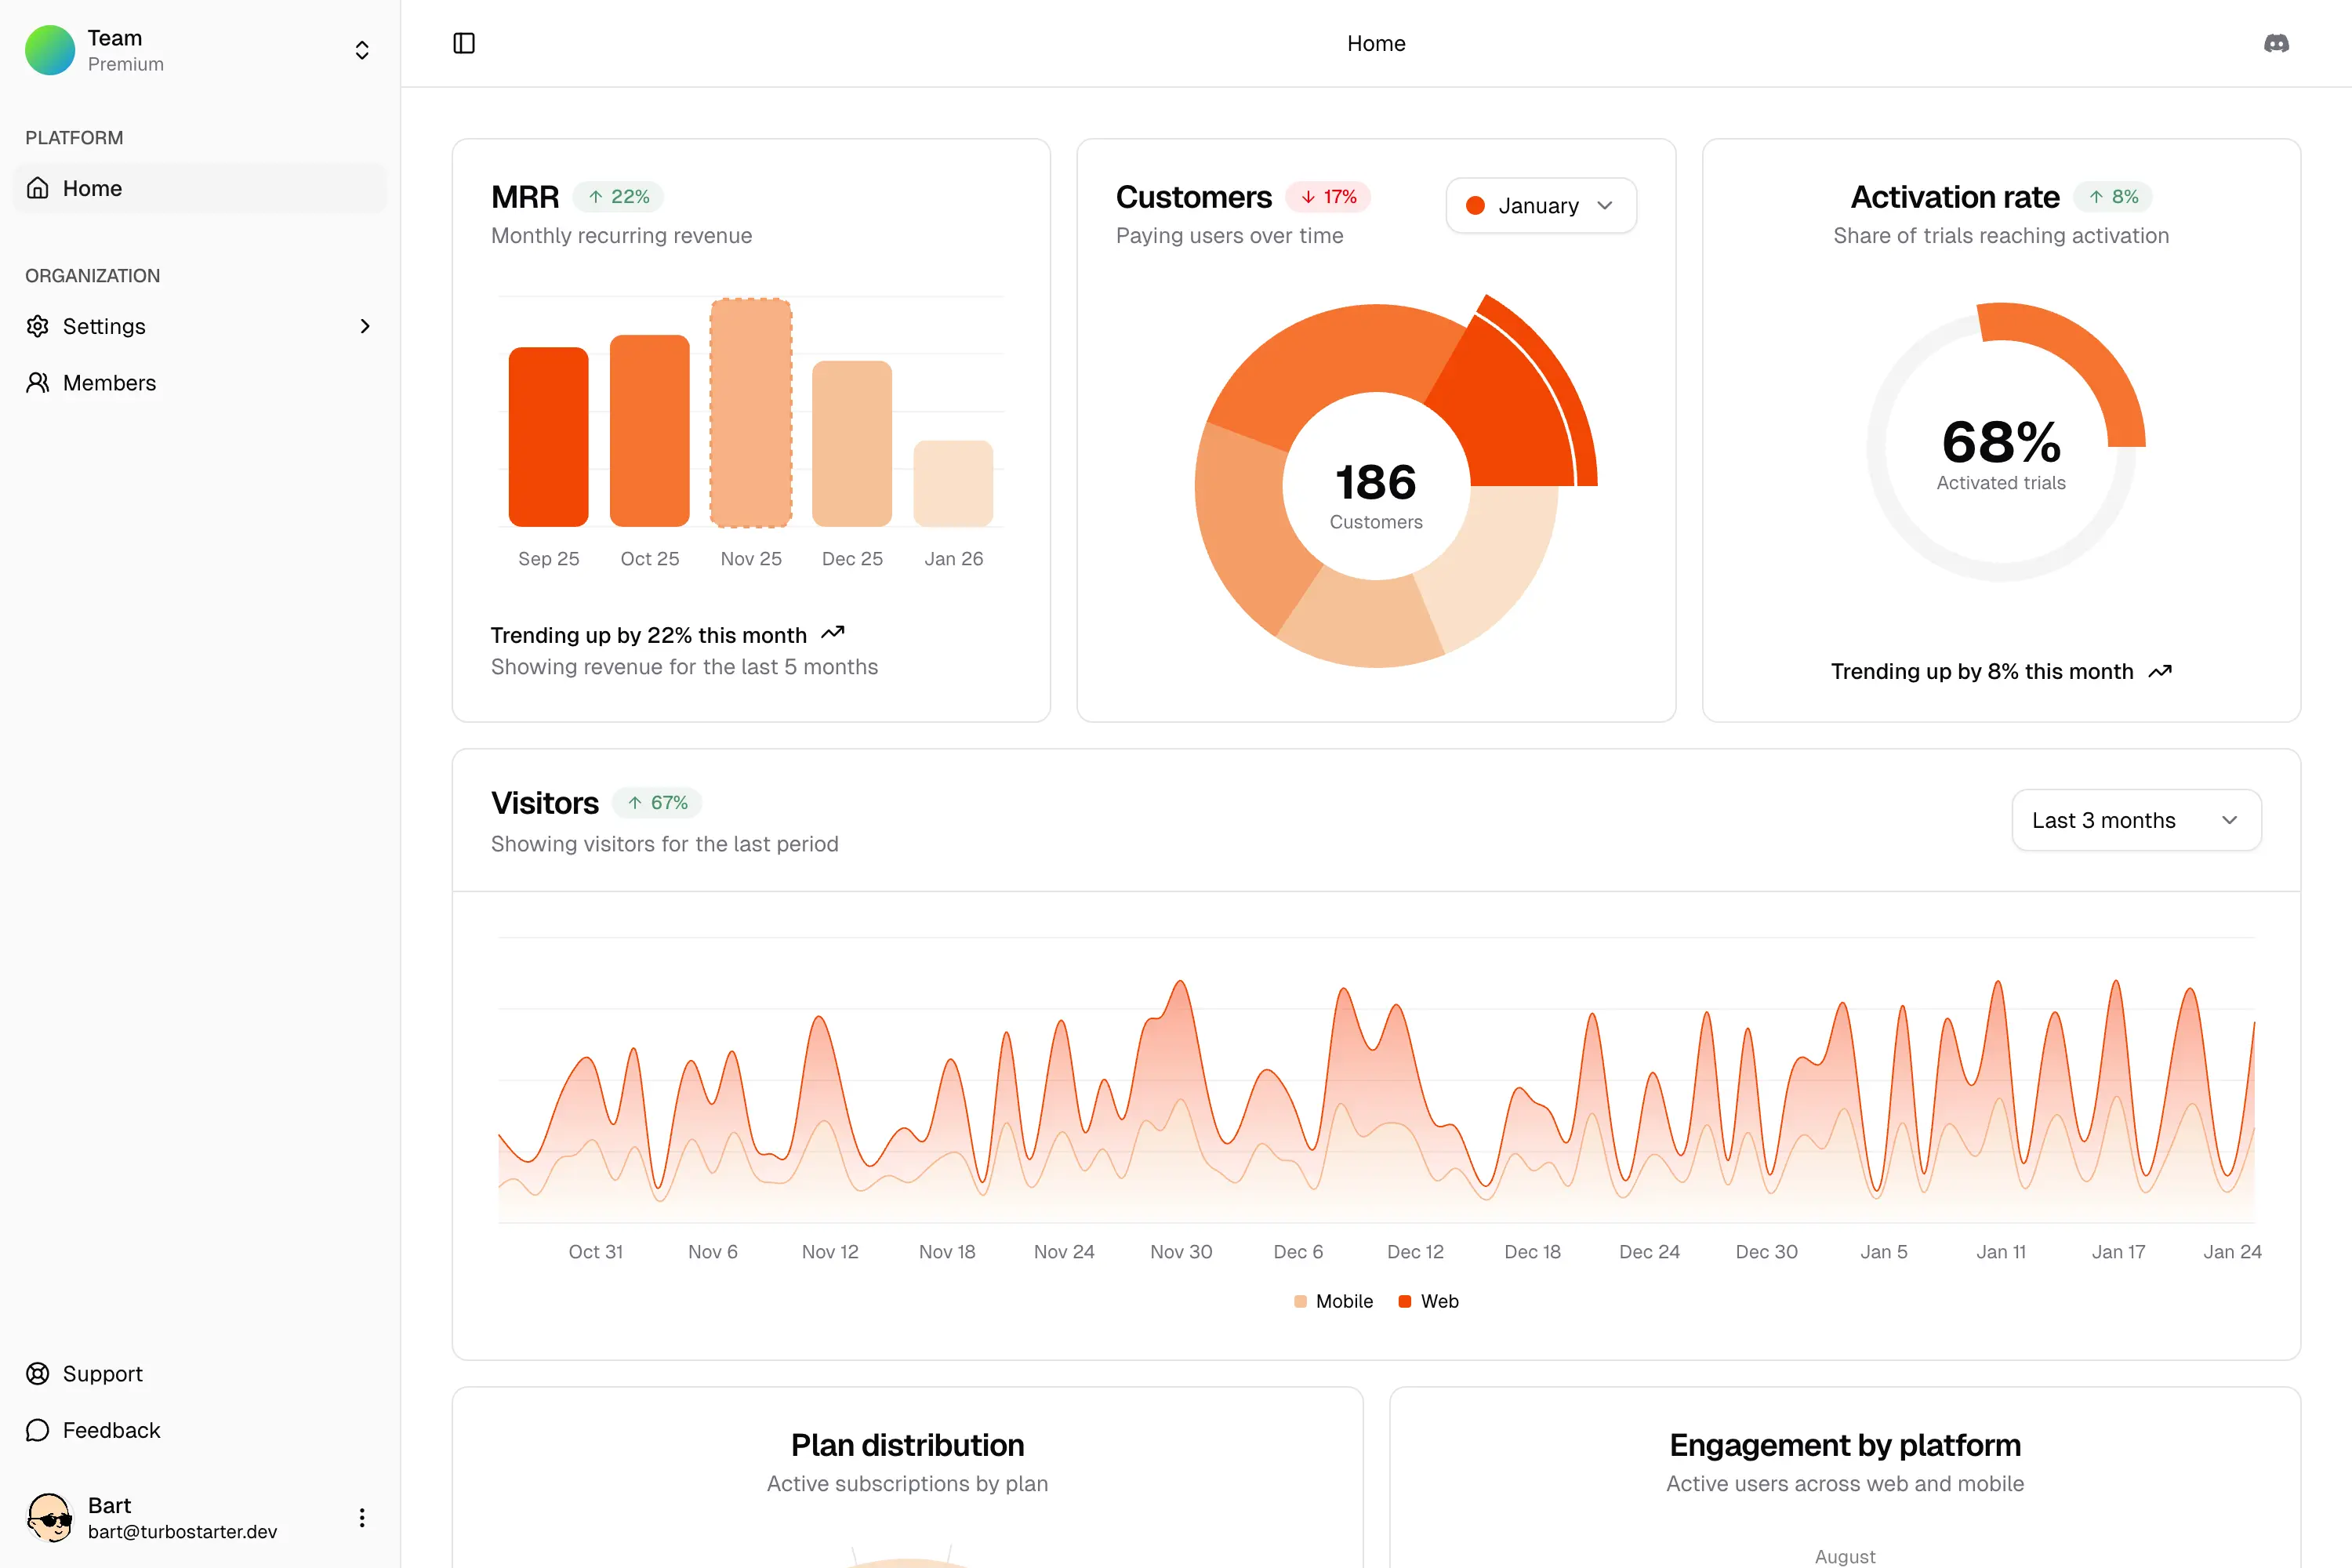Expand the Settings submenu chevron

click(x=364, y=326)
